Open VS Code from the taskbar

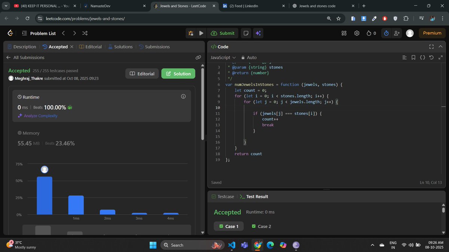[231, 245]
